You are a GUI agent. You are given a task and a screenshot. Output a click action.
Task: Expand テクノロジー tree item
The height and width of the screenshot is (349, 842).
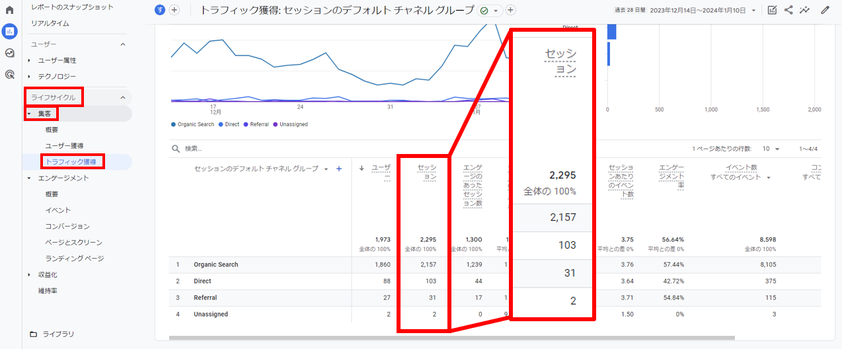[x=29, y=77]
